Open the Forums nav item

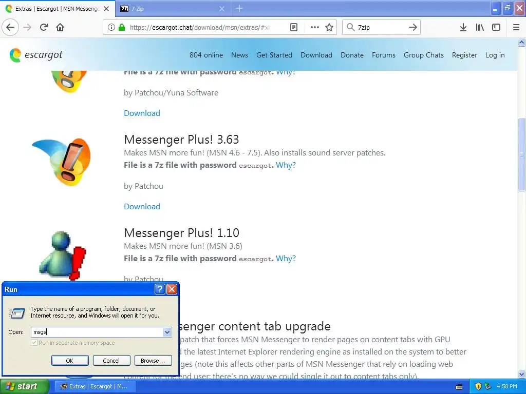coord(383,55)
